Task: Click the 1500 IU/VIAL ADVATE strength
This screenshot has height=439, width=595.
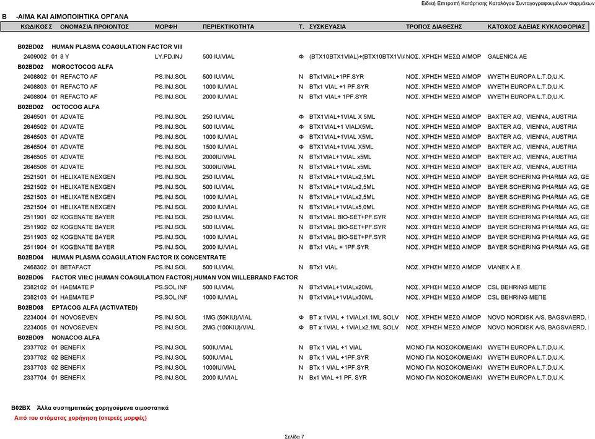Action: pos(220,147)
